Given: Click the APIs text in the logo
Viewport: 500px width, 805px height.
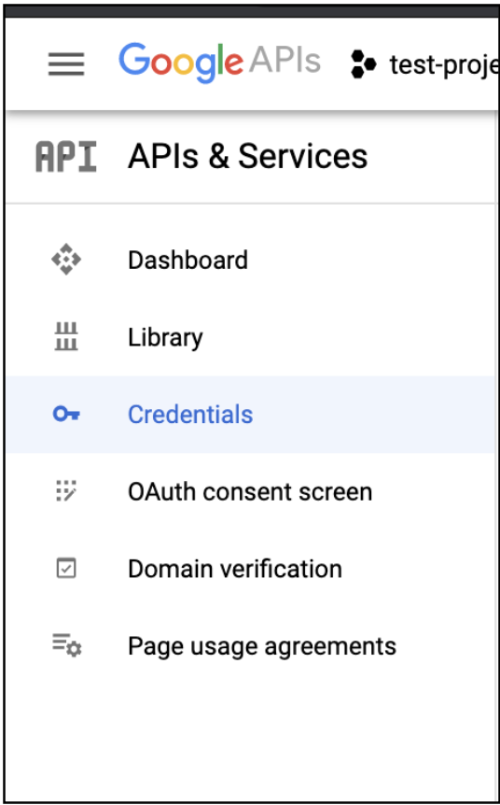Looking at the screenshot, I should [x=285, y=60].
